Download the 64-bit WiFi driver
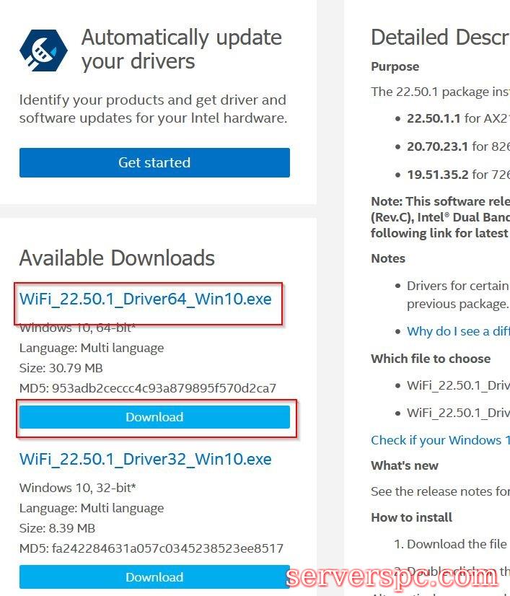 click(x=154, y=417)
